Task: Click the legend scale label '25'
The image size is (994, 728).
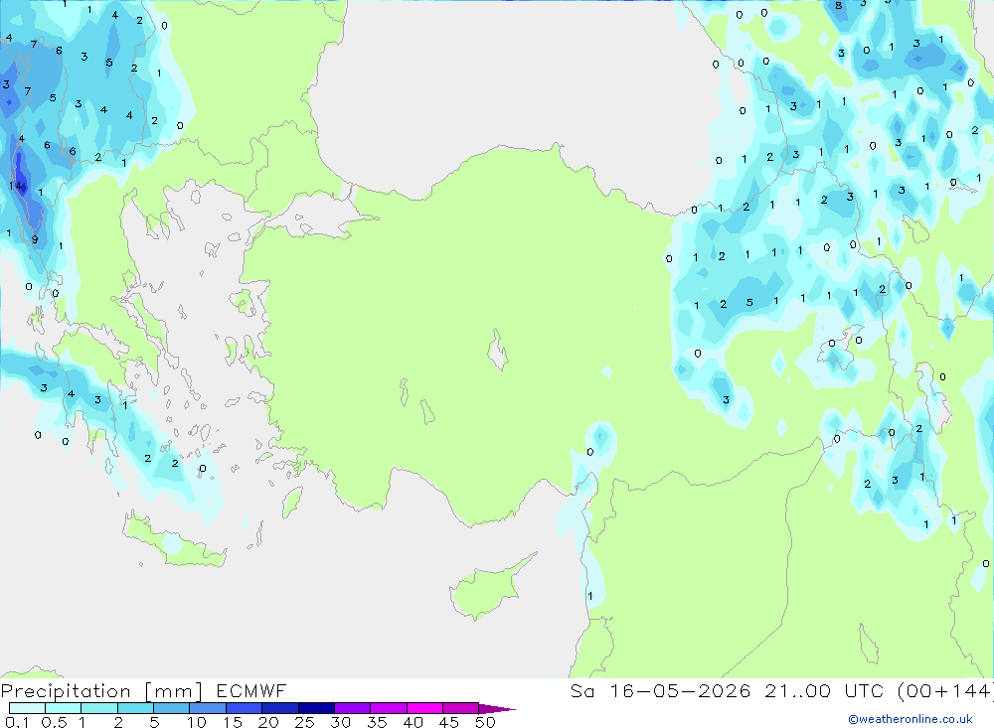Action: (304, 722)
